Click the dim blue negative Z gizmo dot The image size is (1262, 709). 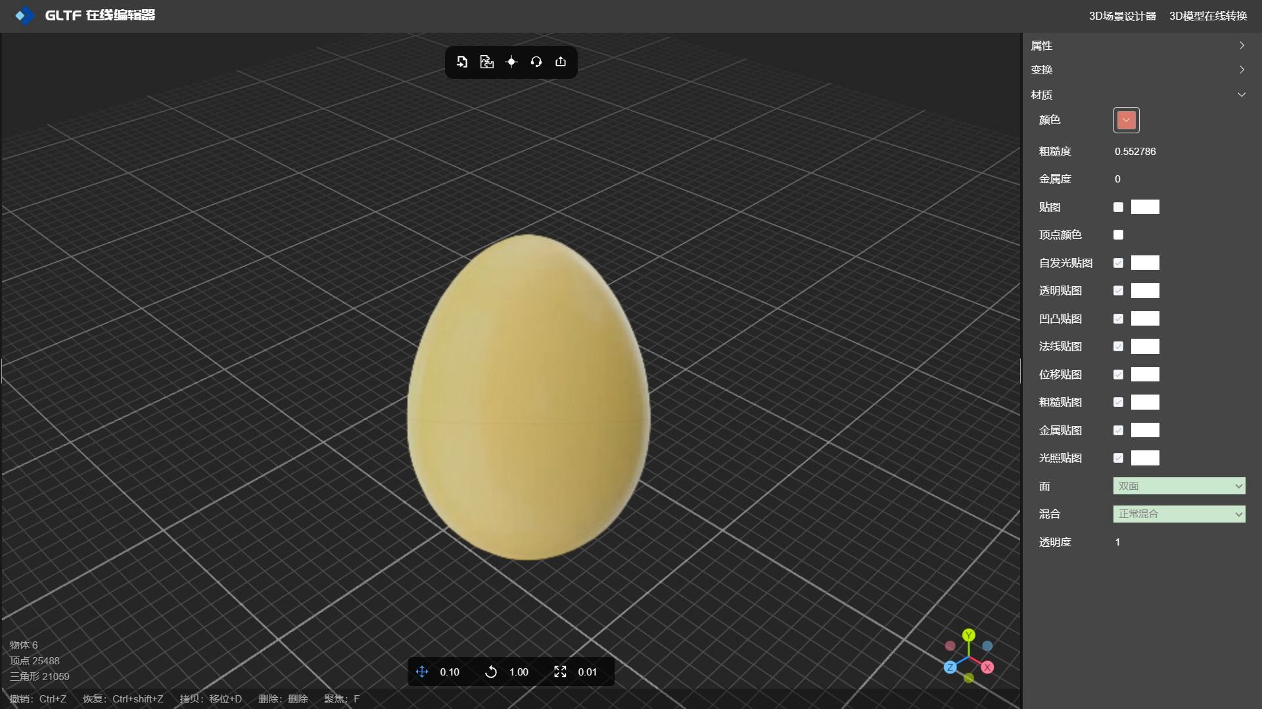tap(987, 646)
